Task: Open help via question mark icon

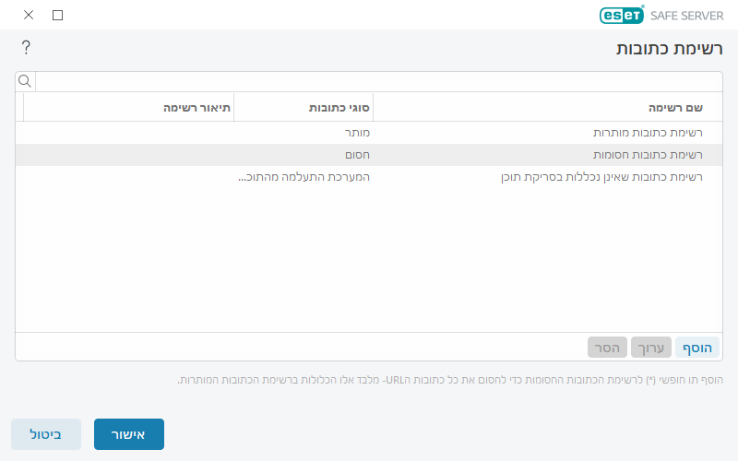Action: (x=26, y=47)
